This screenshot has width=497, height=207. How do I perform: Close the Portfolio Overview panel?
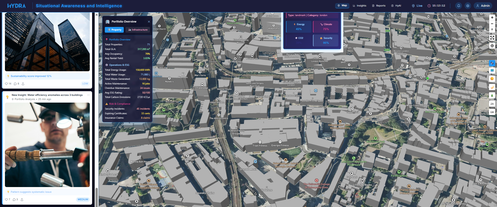click(x=149, y=22)
